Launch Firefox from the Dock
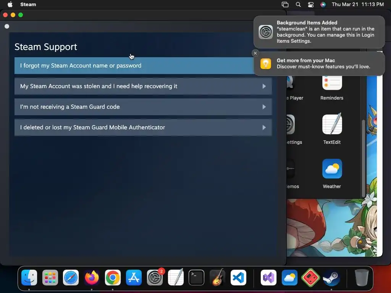The height and width of the screenshot is (293, 391). (x=92, y=278)
